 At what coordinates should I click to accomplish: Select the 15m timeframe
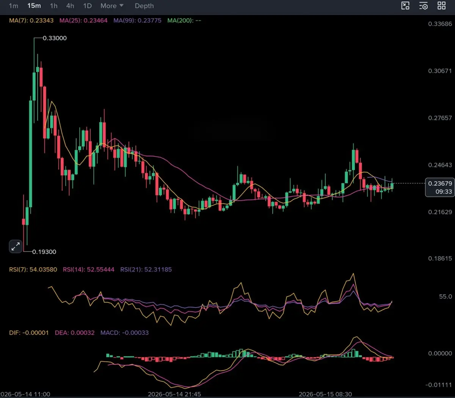[x=34, y=6]
